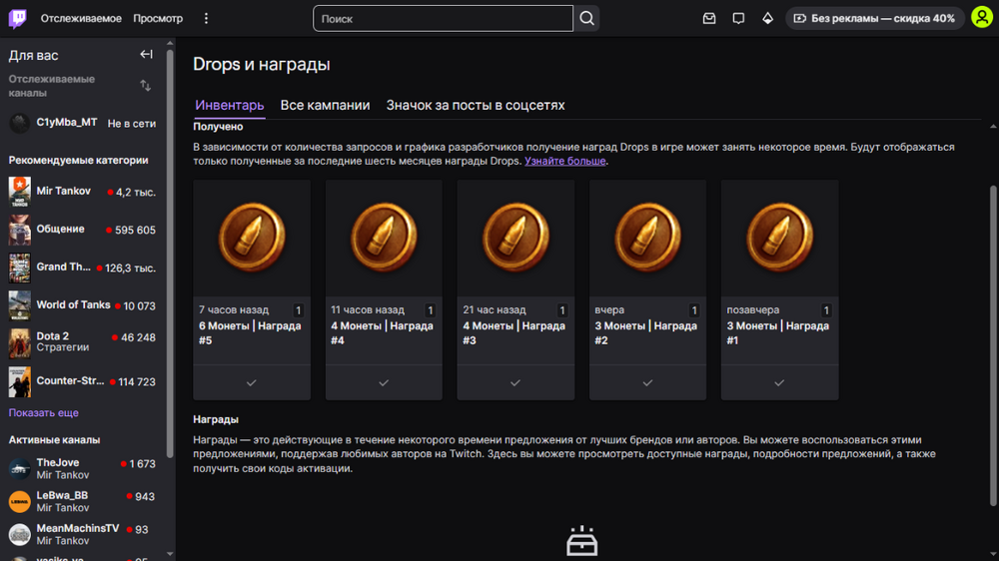Image resolution: width=999 pixels, height=561 pixels.
Task: Select the 'Инвентарь' tab
Action: [230, 105]
